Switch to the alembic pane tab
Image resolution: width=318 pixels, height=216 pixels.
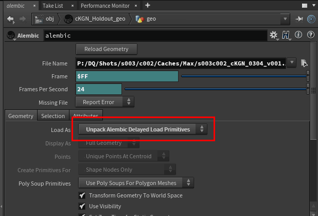[15, 6]
